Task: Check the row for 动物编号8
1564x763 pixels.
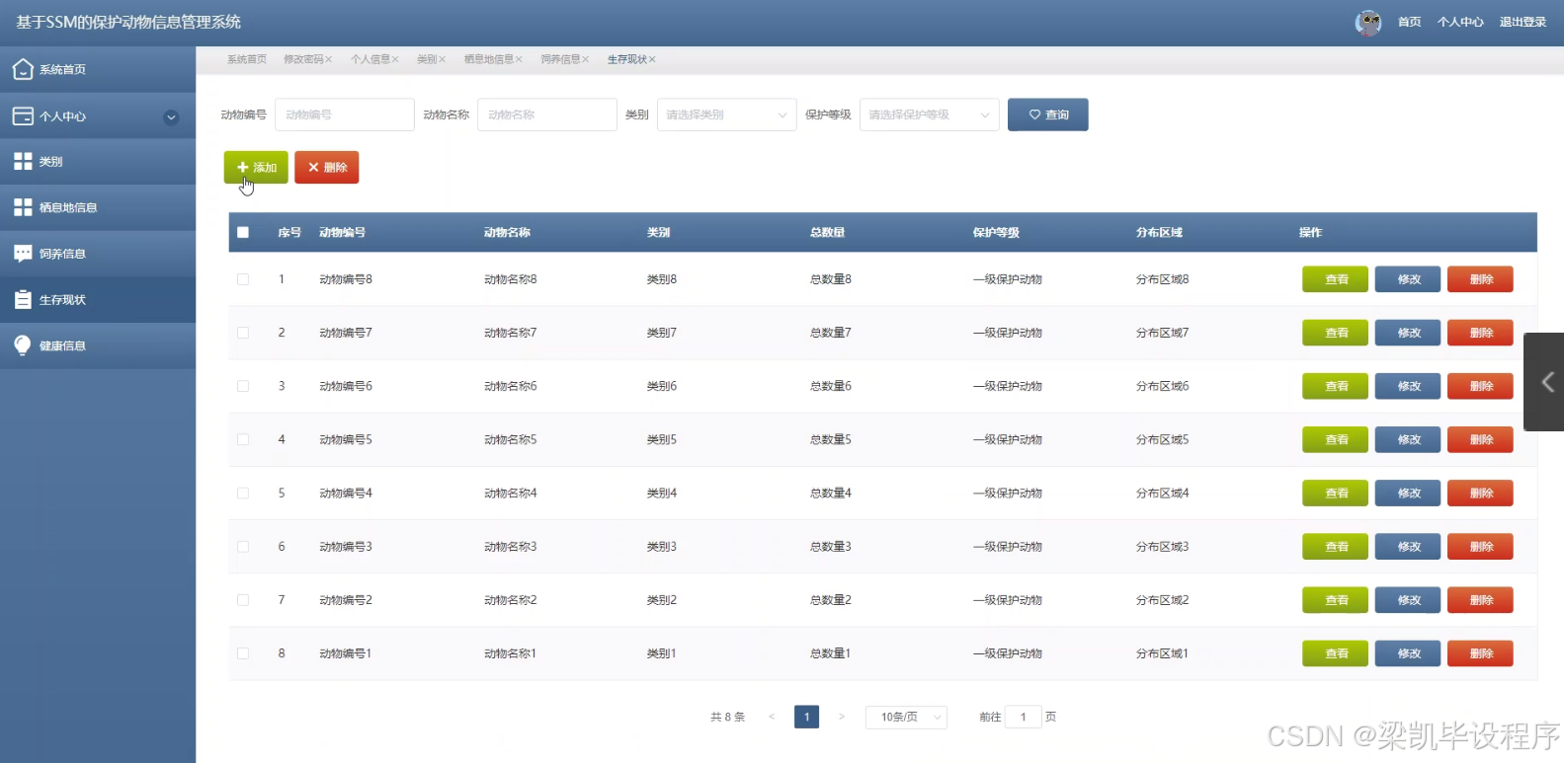Action: (243, 279)
